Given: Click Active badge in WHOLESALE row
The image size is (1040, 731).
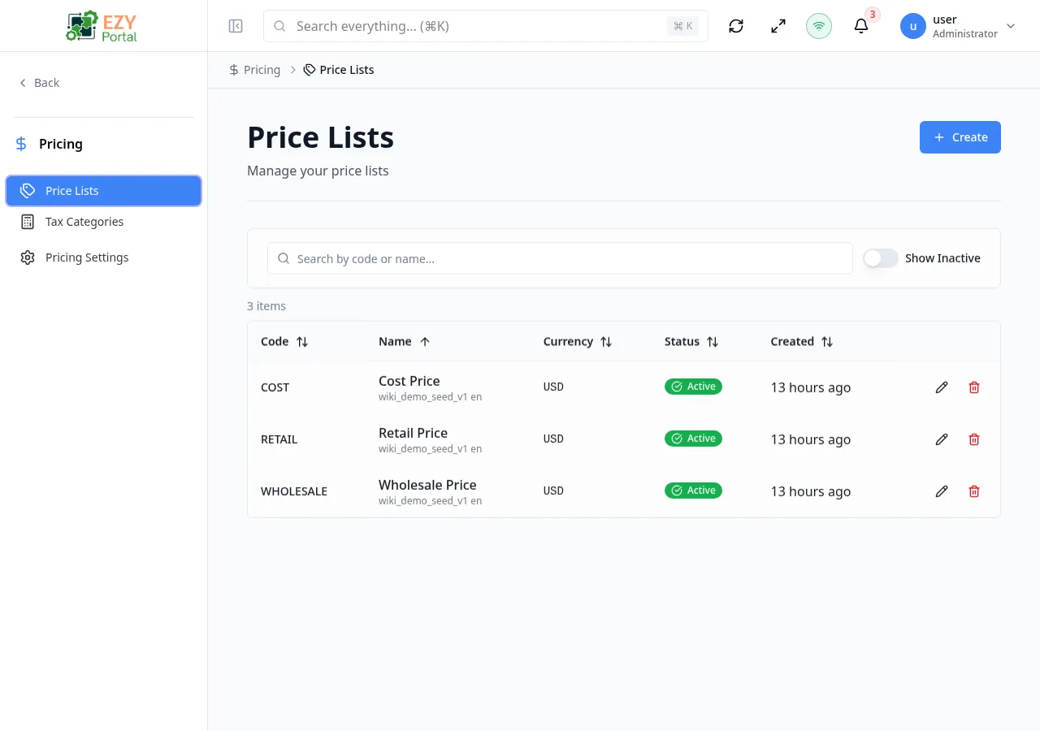Looking at the screenshot, I should tap(693, 491).
